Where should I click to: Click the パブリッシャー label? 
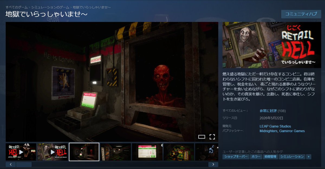click(233, 131)
